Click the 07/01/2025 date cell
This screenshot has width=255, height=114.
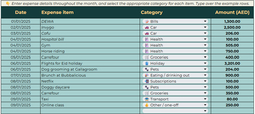coord(21,75)
